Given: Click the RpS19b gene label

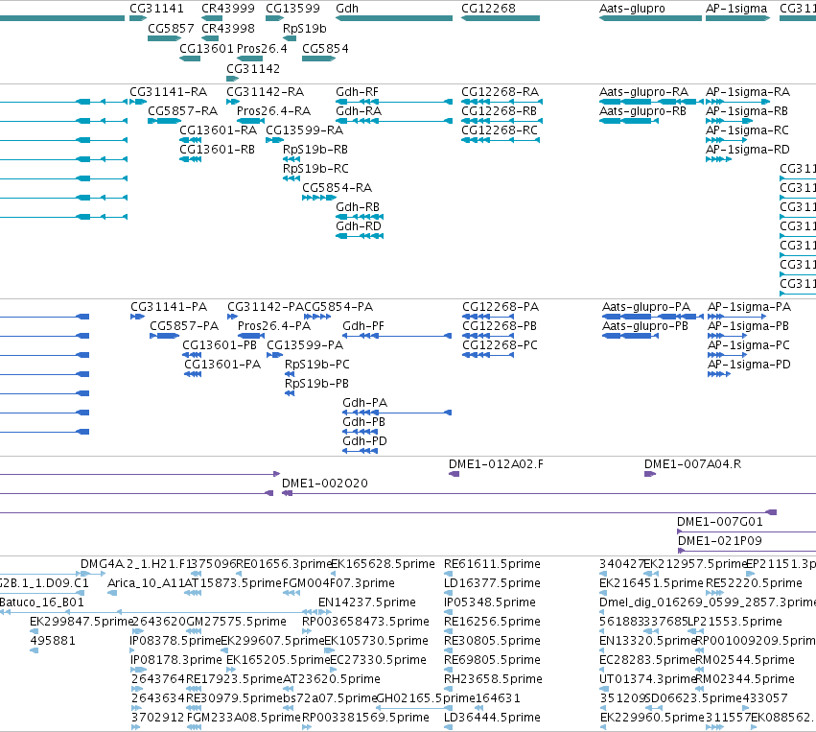Looking at the screenshot, I should pos(304,28).
